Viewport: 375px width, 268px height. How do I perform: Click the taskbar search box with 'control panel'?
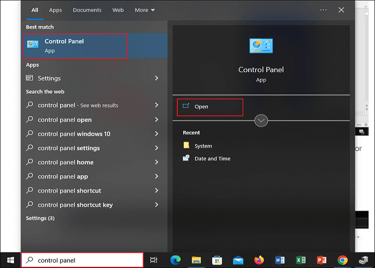tap(82, 260)
